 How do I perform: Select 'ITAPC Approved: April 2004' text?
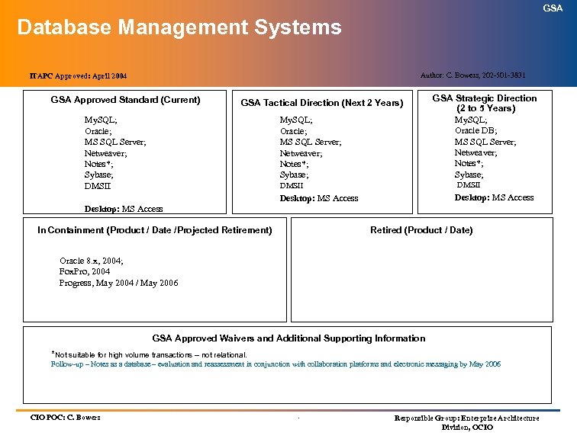point(78,76)
